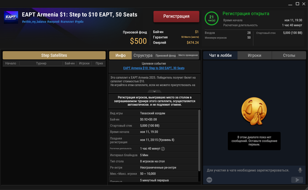Expand the satellite description chevron
The width and height of the screenshot is (308, 190).
[154, 91]
